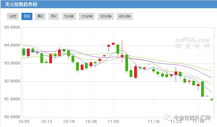Viewport: 217px width, 127px height.
Task: Click the 91.0000 y-axis label
Action: coord(12,99)
